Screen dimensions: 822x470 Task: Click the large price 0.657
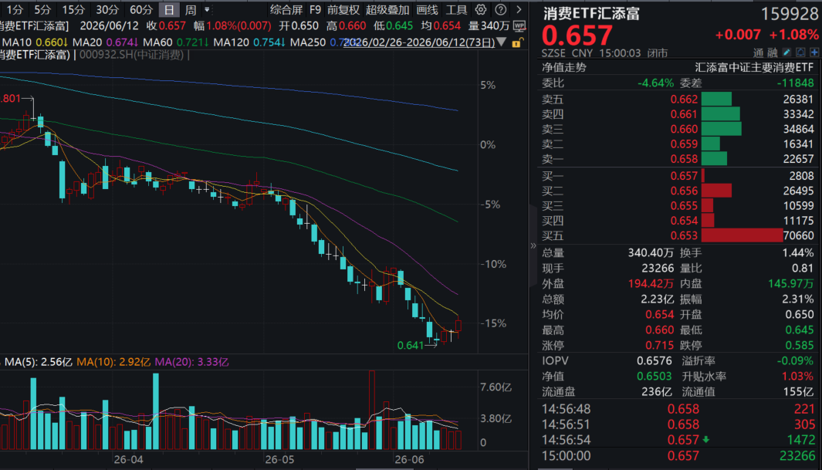(x=577, y=36)
